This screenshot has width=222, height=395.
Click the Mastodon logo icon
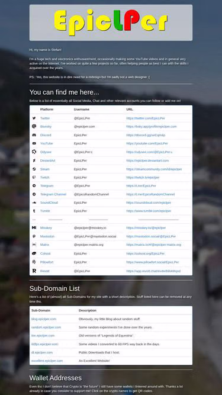pyautogui.click(x=34, y=236)
